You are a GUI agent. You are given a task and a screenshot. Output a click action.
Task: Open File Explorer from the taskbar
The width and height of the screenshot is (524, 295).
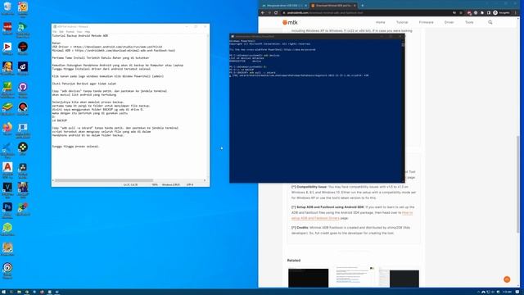(x=19, y=292)
